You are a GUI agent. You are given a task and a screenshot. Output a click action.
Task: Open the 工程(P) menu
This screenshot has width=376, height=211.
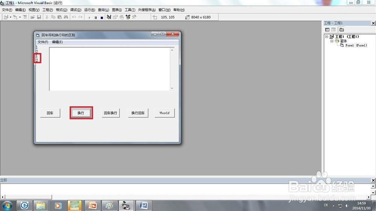pos(47,10)
